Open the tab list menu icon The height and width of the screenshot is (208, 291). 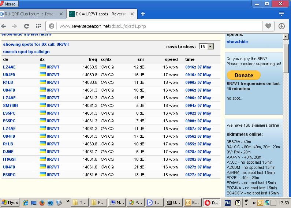281,14
